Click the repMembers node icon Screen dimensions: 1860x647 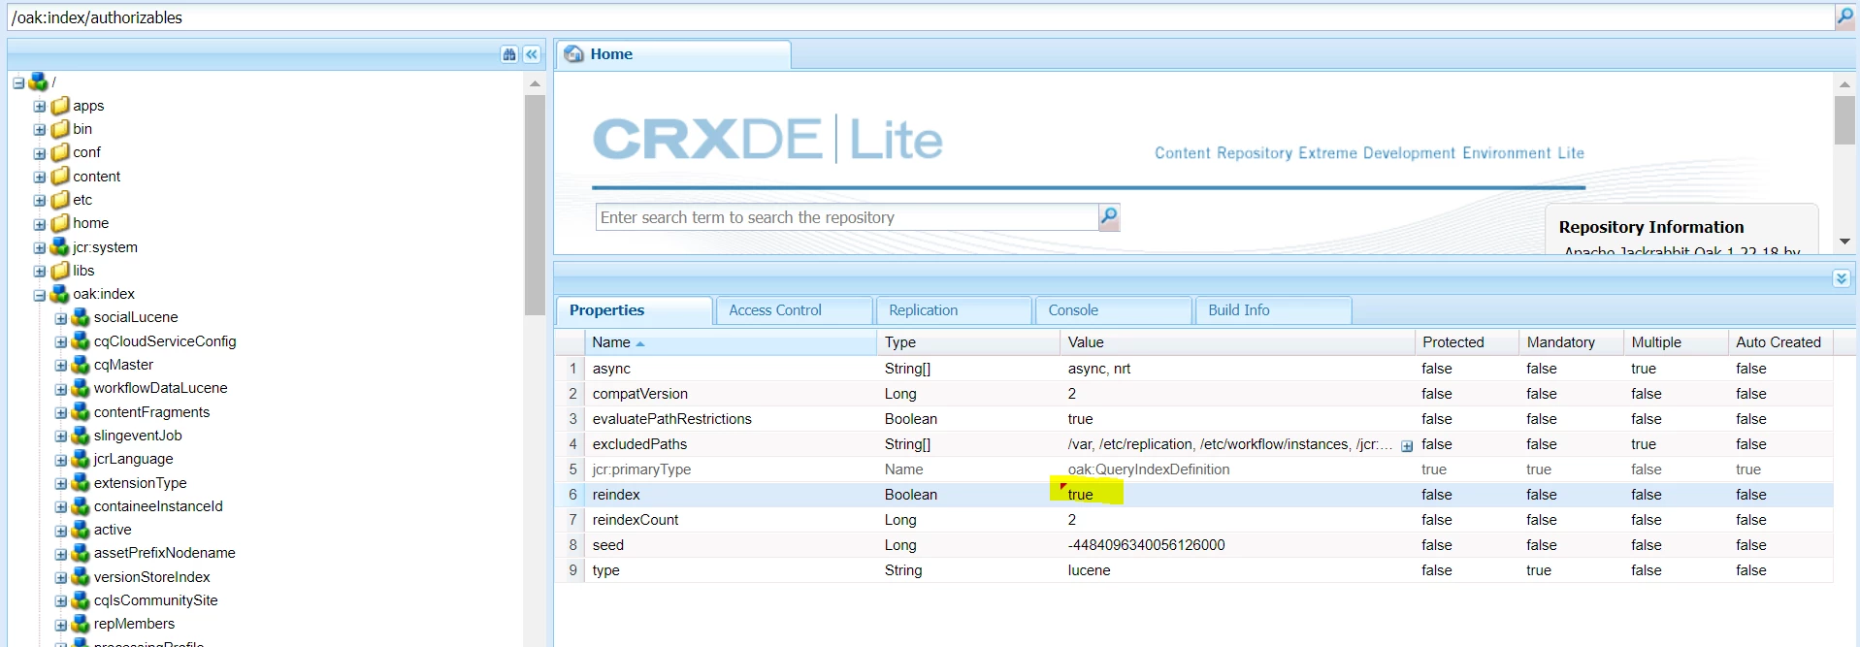[81, 624]
